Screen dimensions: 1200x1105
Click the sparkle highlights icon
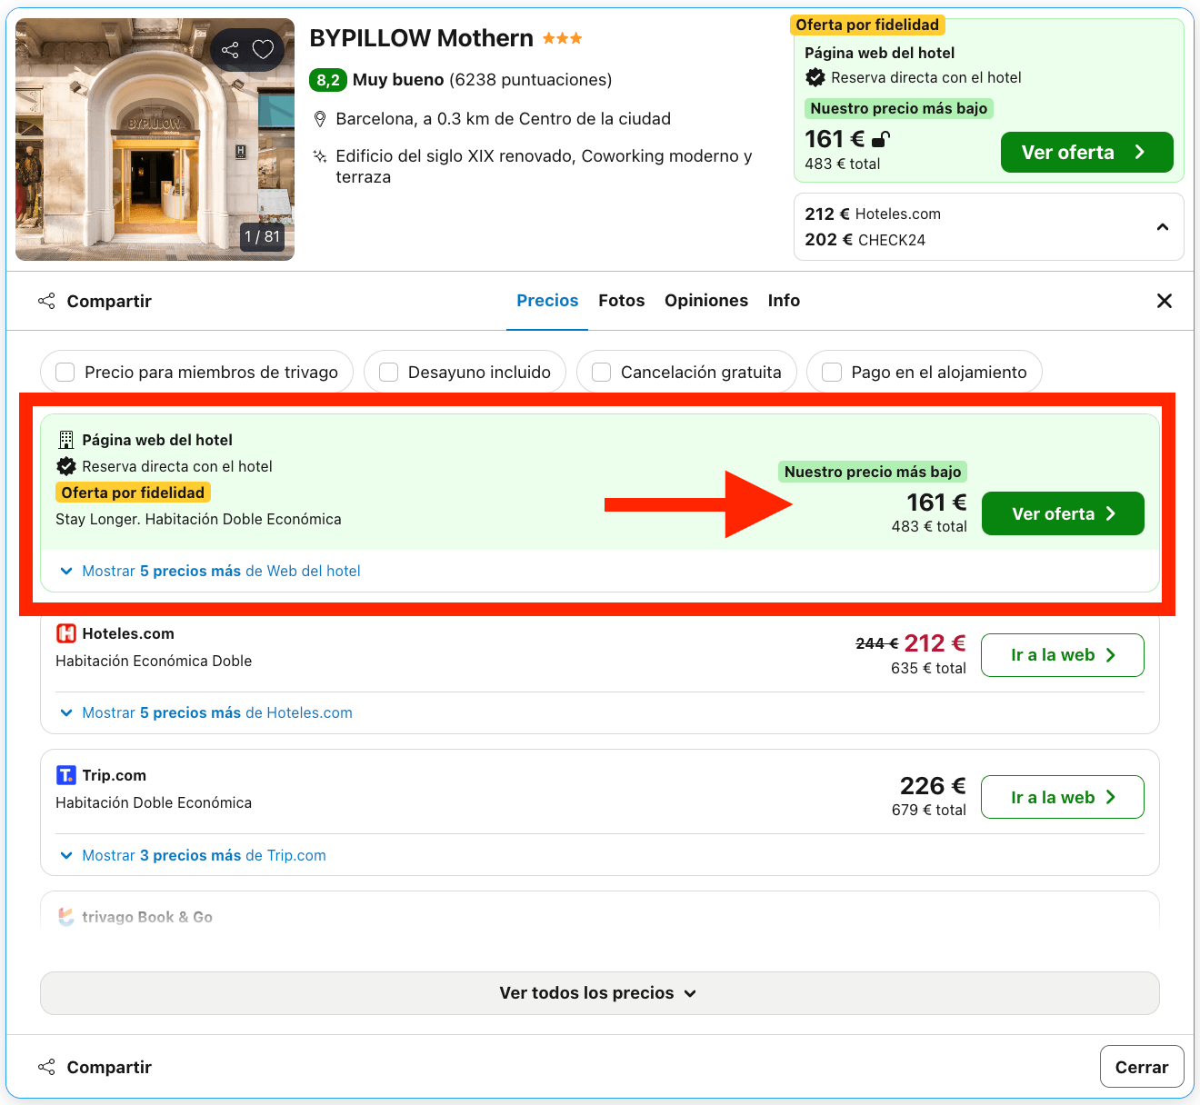320,156
